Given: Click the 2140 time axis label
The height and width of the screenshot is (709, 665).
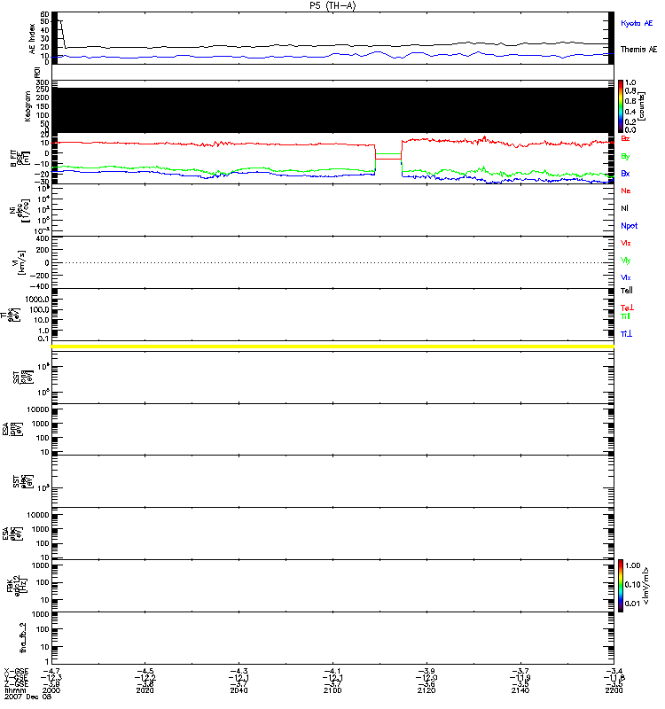Looking at the screenshot, I should tap(520, 690).
